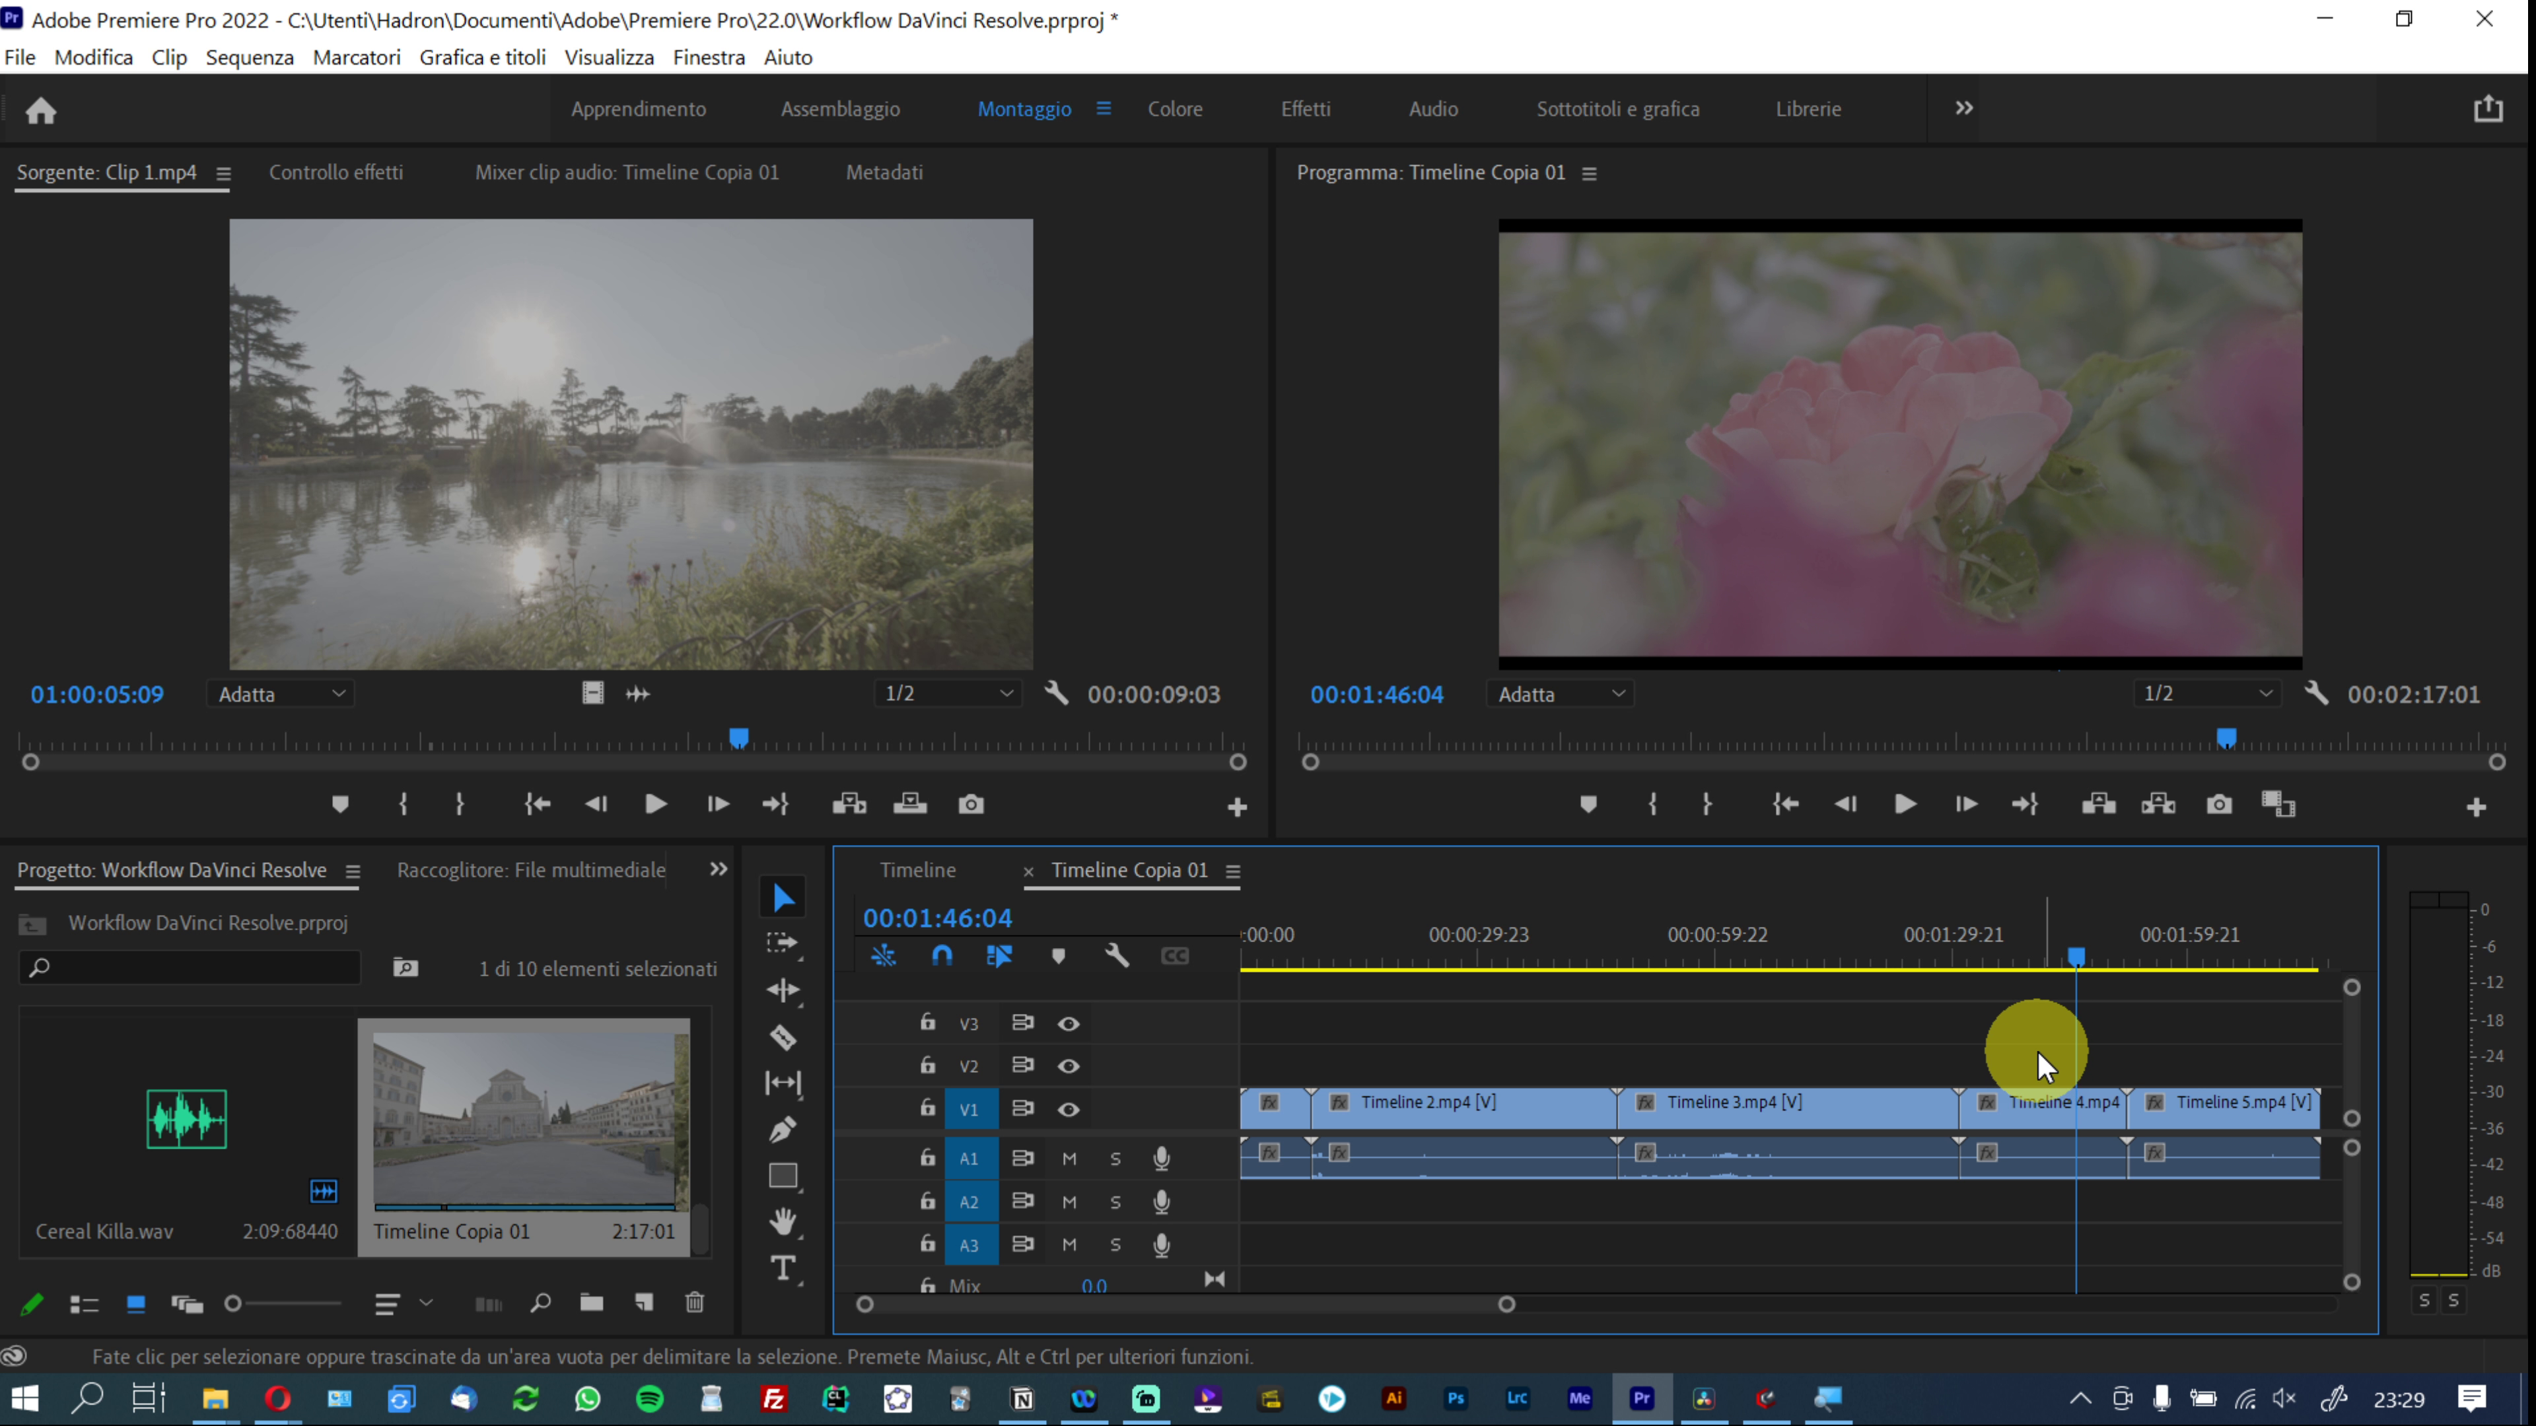Screen dimensions: 2536x1426
Task: Click New Bin folder icon in Project panel
Action: pos(592,1303)
